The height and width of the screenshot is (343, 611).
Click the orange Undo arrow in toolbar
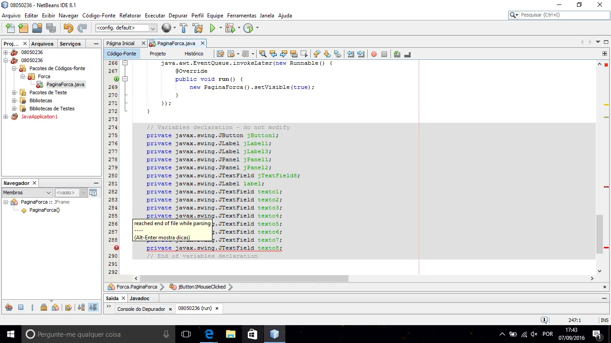(68, 28)
